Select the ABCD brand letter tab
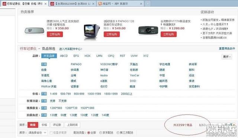This screenshot has width=238, height=138. coord(64,56)
